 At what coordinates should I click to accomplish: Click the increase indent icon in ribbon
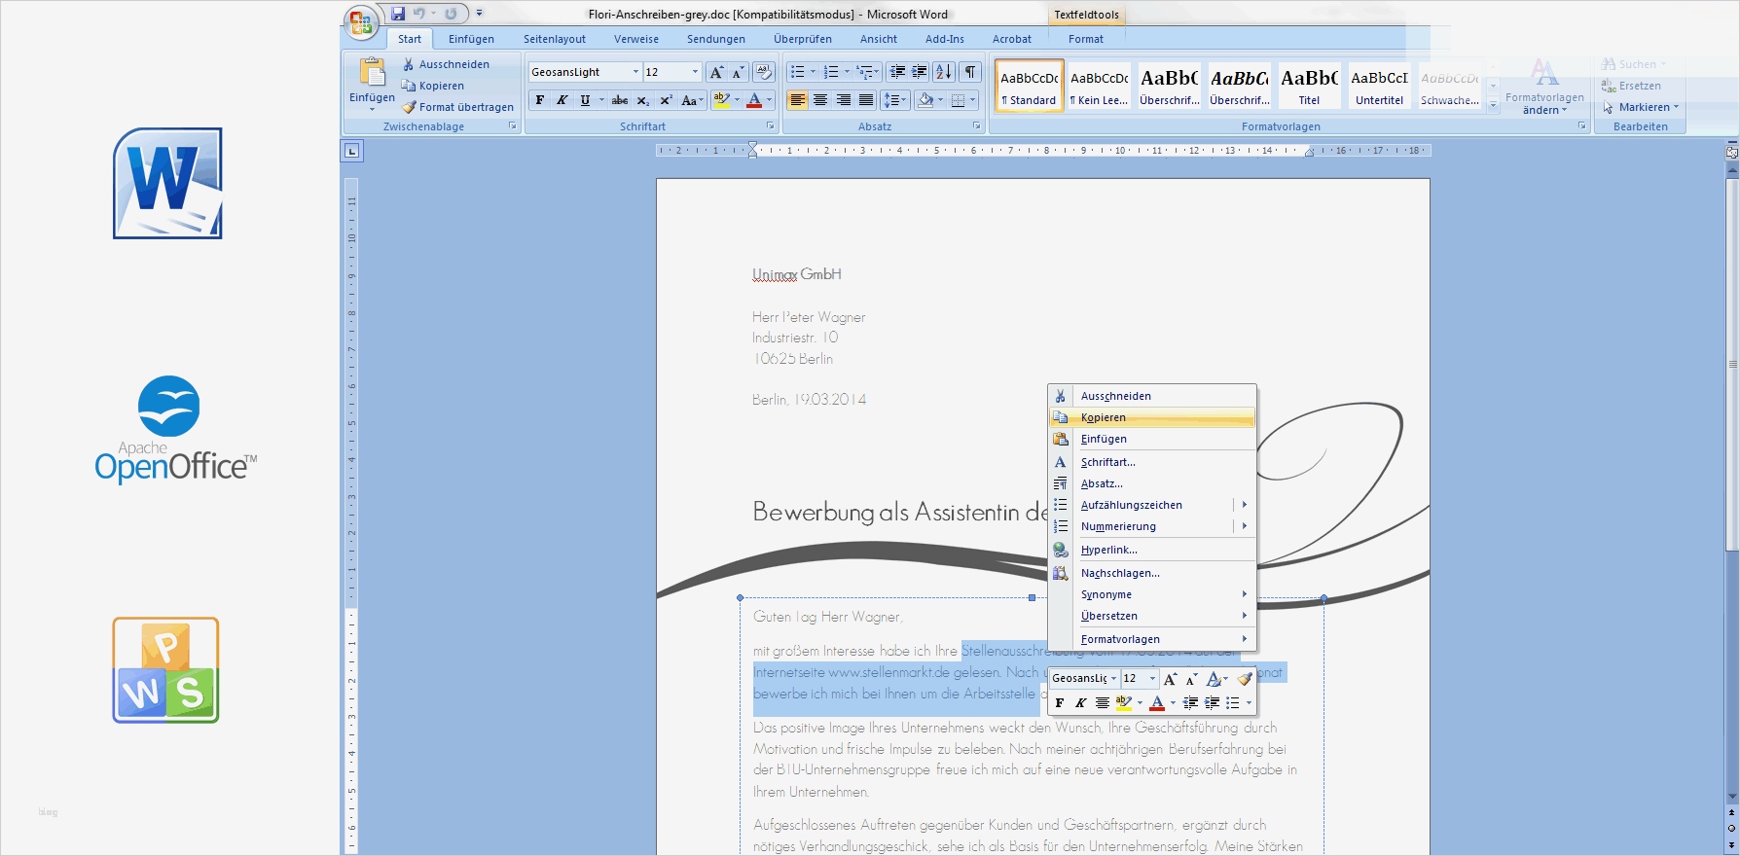tap(919, 72)
